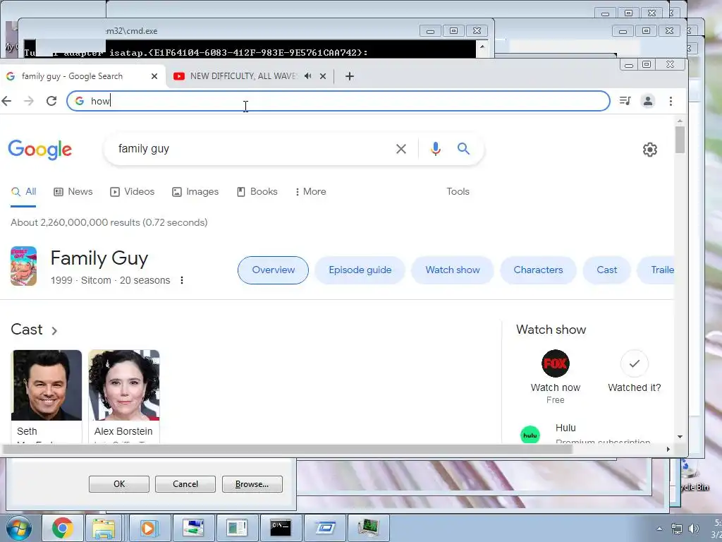Switch to the News results tab

pos(73,192)
